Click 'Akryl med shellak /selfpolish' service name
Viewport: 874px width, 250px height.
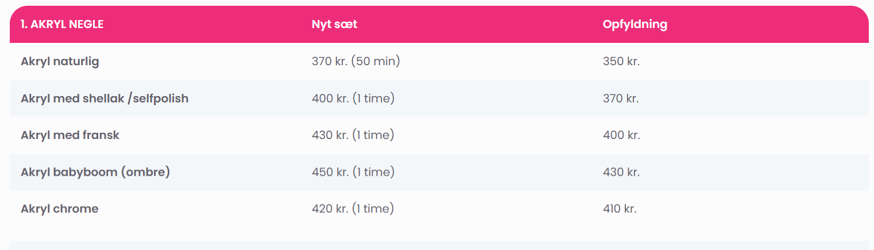point(105,98)
